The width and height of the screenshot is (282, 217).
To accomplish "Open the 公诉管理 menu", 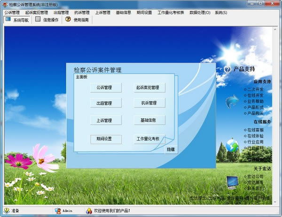I will tap(12, 13).
